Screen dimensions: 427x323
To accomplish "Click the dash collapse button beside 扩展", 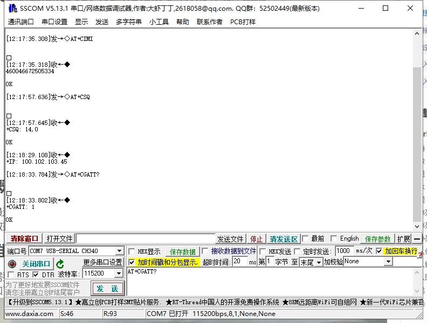I will [x=417, y=239].
